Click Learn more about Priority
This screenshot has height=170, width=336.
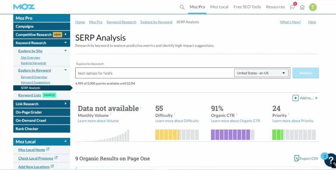point(293,121)
